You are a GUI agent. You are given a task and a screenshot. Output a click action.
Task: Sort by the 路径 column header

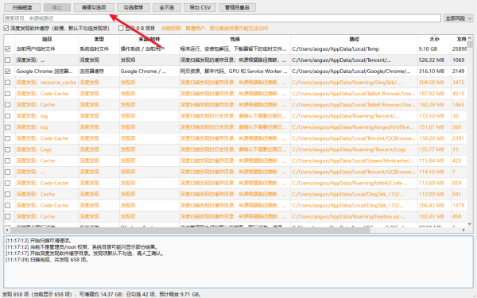354,39
